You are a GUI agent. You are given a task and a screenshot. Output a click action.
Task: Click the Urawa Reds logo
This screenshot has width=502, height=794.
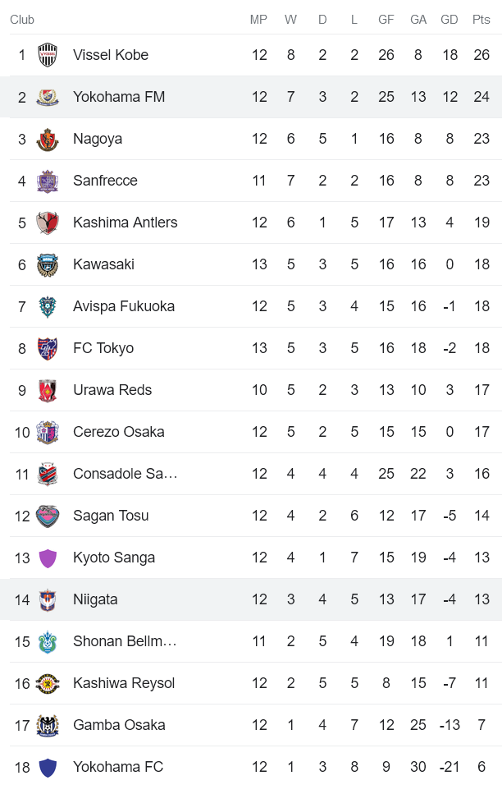point(46,390)
